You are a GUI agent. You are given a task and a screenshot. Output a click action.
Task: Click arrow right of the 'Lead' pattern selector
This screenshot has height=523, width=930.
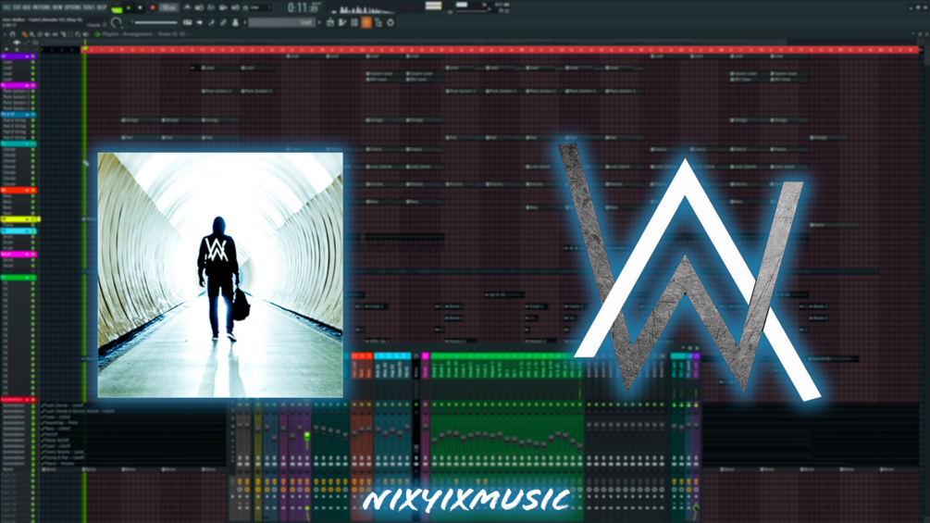319,22
